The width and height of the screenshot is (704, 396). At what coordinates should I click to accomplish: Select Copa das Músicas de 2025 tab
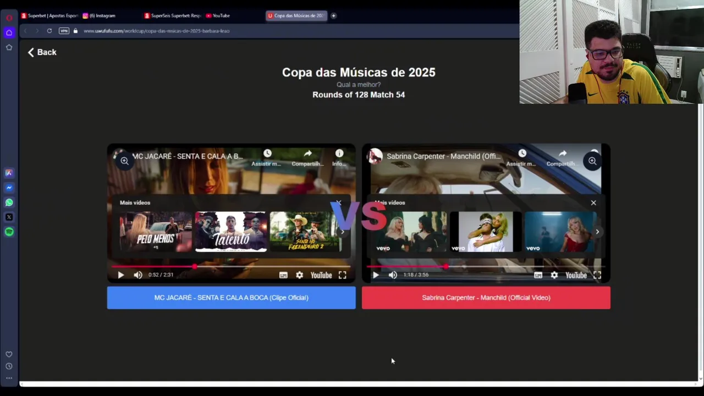click(x=296, y=15)
